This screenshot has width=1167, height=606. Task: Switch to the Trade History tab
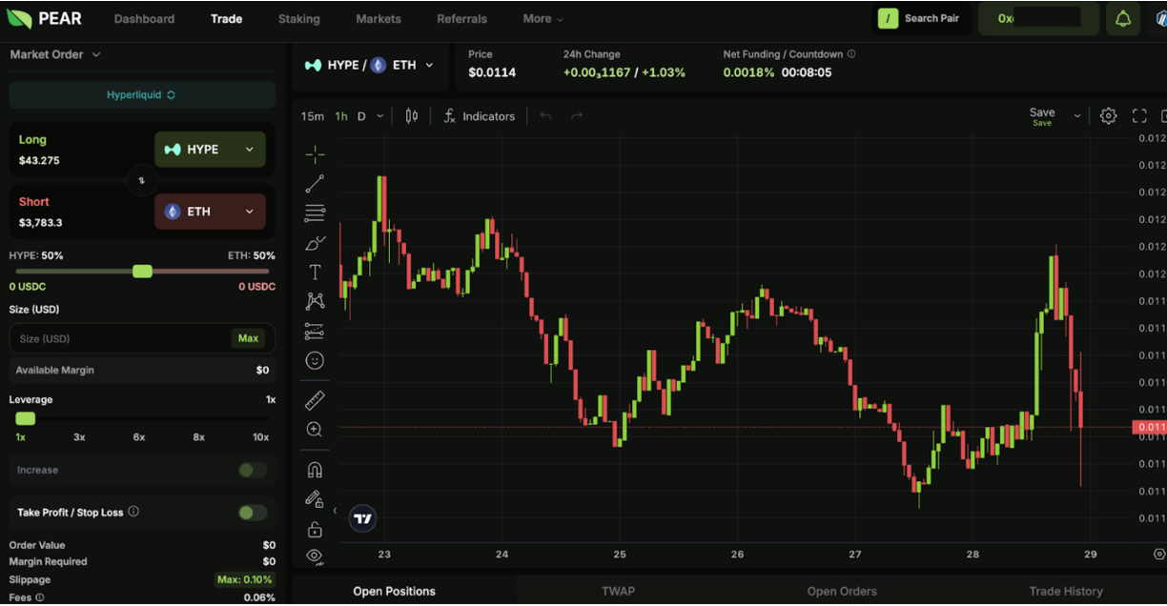[x=1066, y=591]
